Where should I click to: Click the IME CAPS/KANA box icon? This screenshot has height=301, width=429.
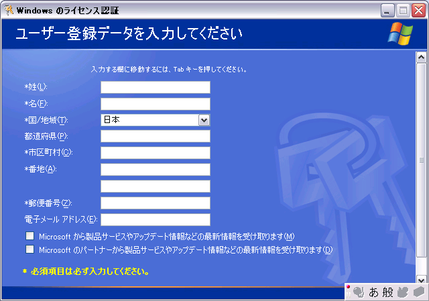click(419, 292)
